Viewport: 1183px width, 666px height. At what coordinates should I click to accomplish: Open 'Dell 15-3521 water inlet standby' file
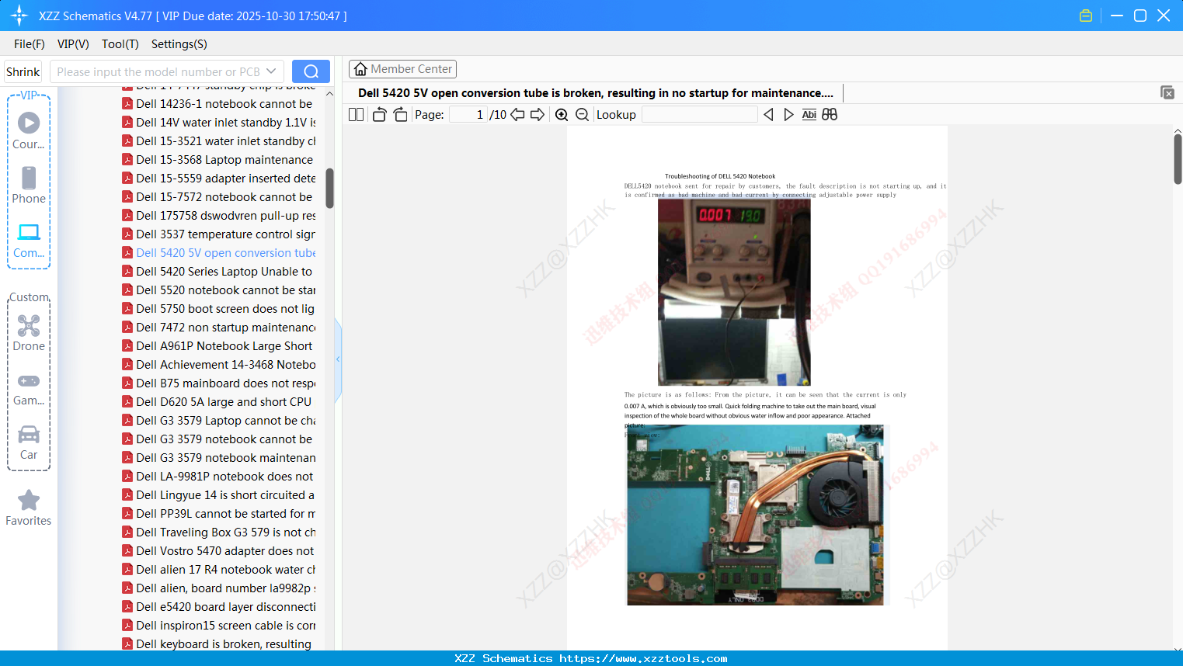218,141
